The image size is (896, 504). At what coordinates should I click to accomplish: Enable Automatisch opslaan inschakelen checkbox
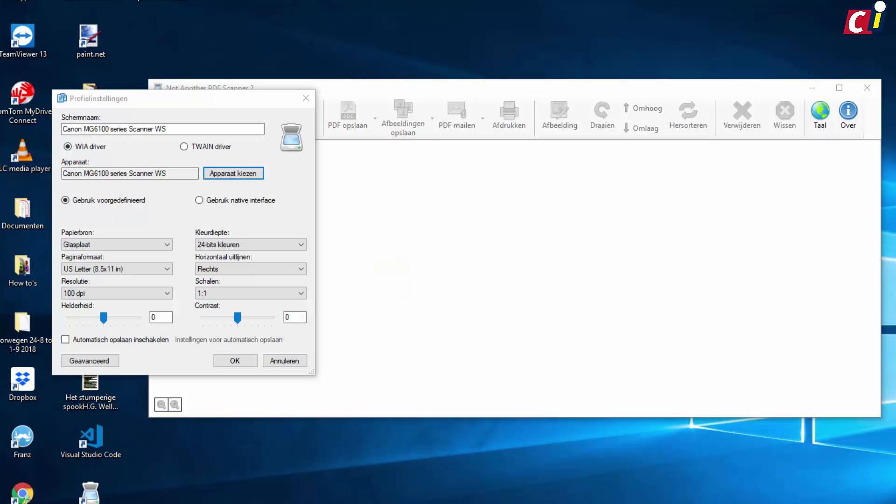pyautogui.click(x=65, y=340)
